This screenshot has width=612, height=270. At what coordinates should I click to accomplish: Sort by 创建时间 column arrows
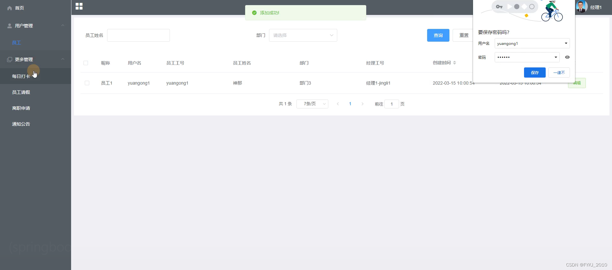click(455, 63)
